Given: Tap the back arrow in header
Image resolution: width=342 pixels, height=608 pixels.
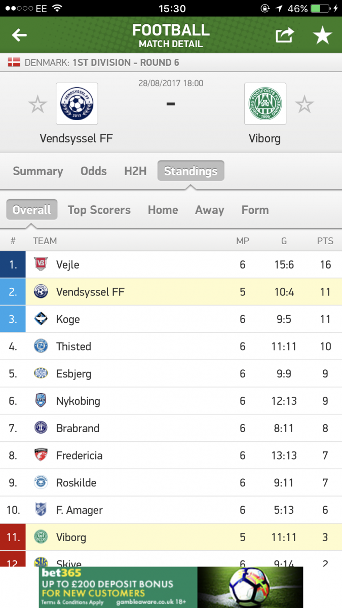Looking at the screenshot, I should (x=19, y=35).
